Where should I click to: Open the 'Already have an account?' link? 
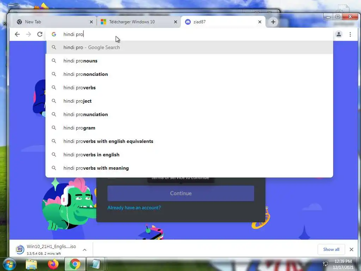click(134, 207)
